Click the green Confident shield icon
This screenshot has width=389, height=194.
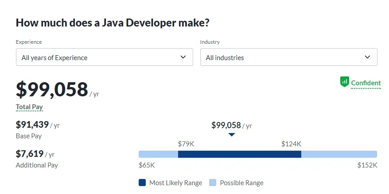pyautogui.click(x=344, y=82)
